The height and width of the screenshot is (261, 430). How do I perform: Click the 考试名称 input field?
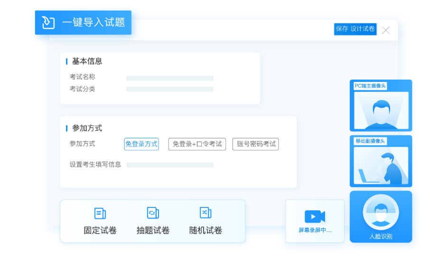pyautogui.click(x=169, y=78)
